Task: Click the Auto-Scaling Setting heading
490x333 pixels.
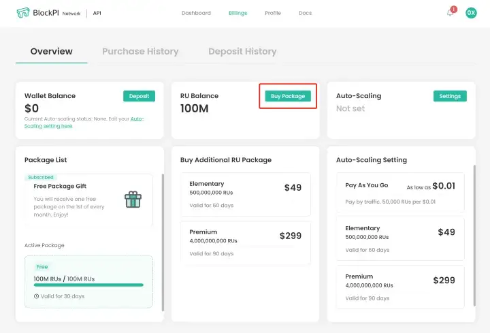Action: point(372,160)
